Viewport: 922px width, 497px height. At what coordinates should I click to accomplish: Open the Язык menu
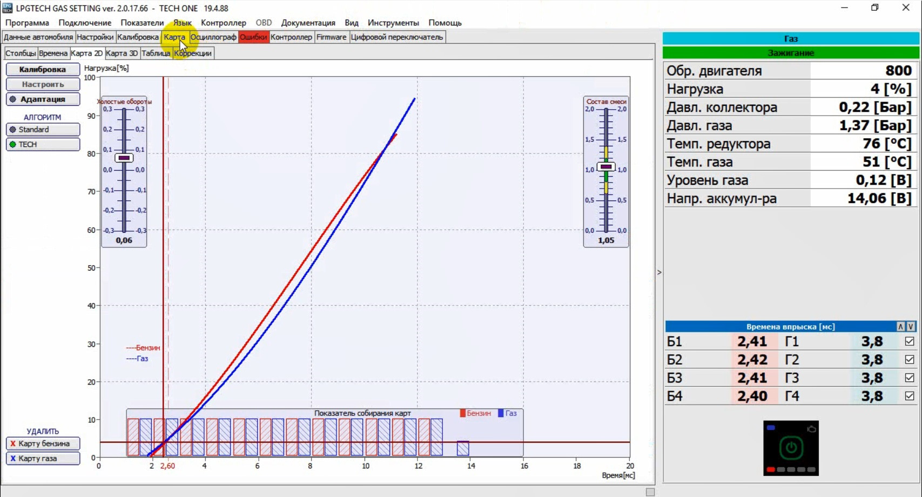tap(182, 23)
